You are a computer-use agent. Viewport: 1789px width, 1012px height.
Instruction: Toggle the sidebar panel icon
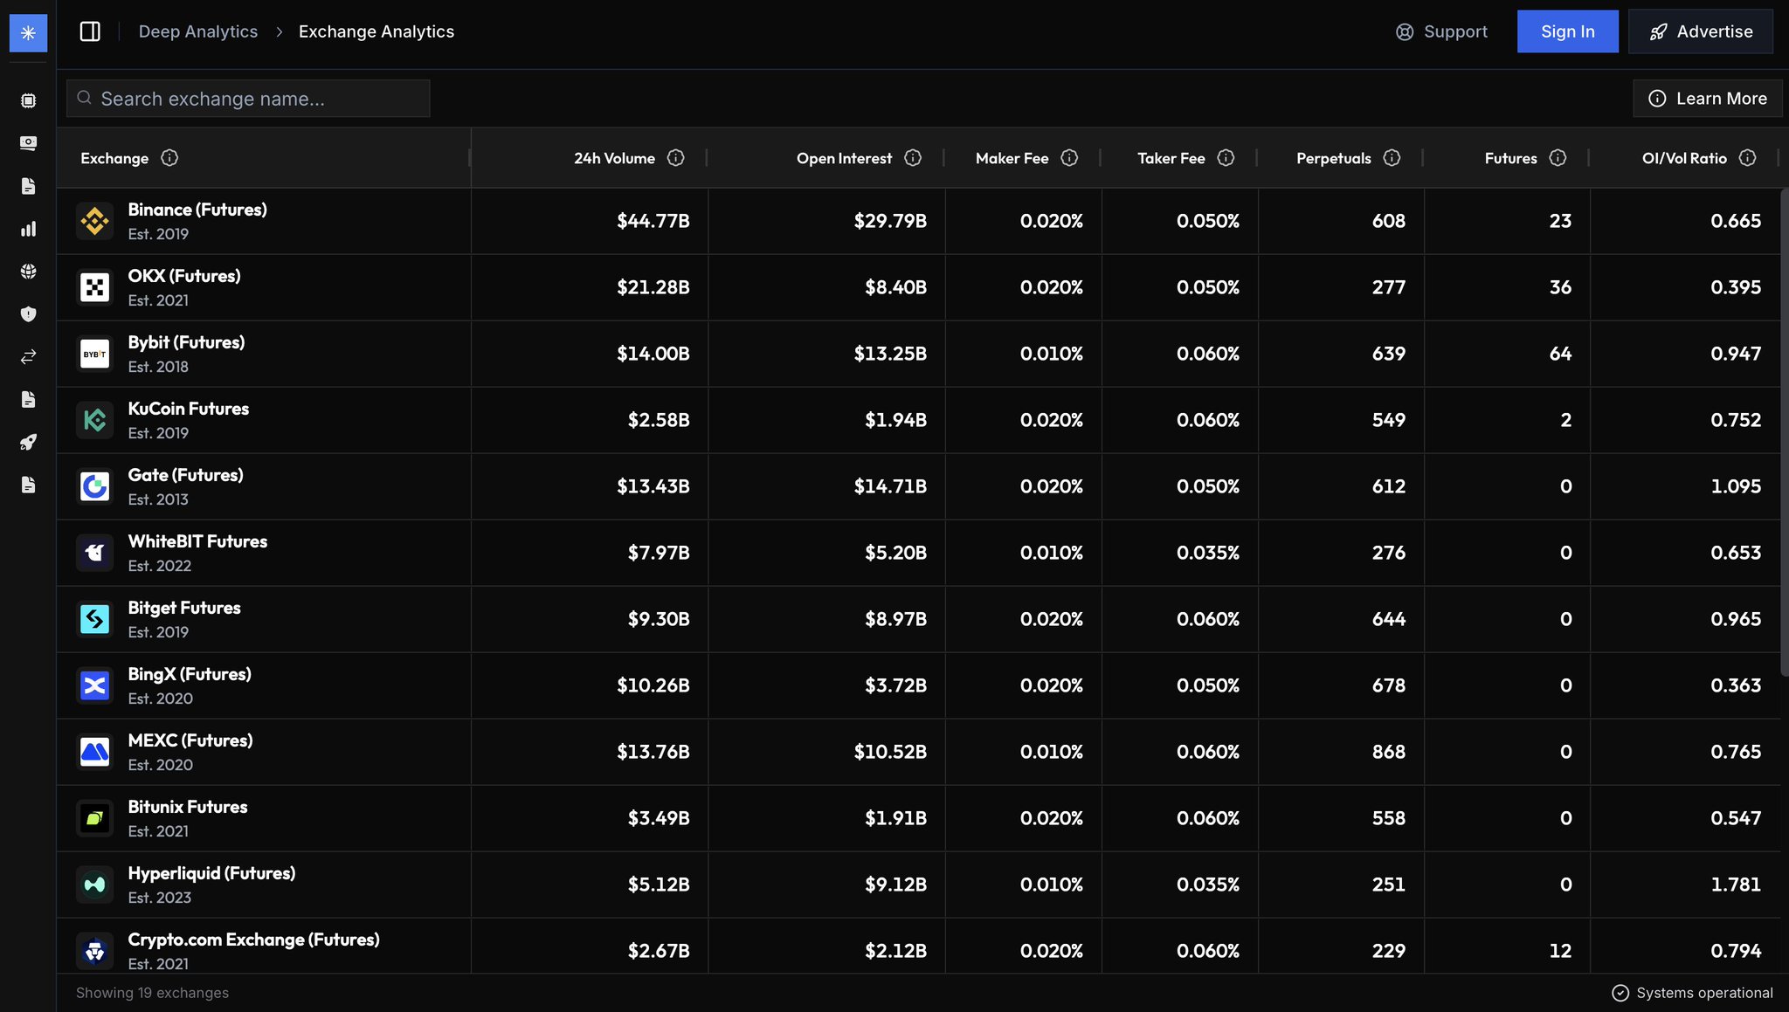pos(90,31)
